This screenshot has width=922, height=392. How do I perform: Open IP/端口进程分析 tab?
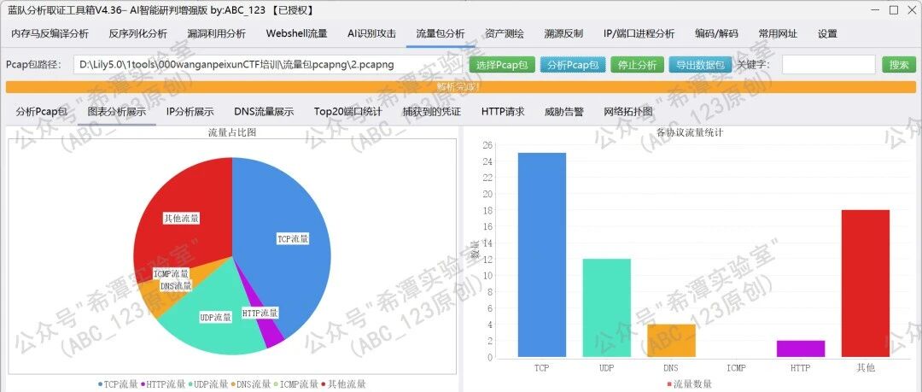[x=639, y=33]
